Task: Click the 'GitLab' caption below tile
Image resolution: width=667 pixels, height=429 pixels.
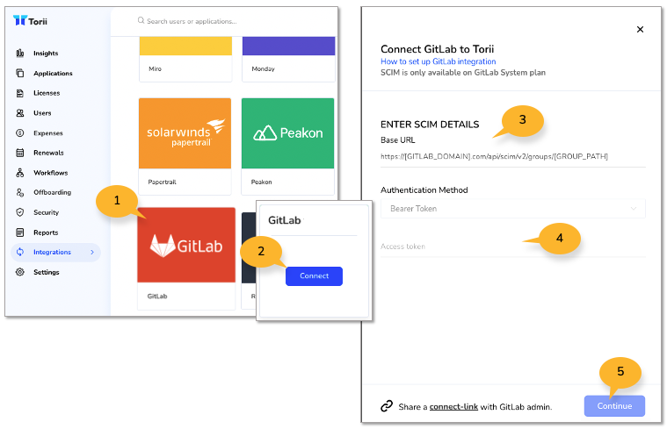Action: (x=157, y=296)
